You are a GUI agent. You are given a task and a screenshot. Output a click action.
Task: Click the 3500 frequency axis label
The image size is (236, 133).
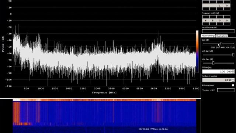(x=111, y=89)
